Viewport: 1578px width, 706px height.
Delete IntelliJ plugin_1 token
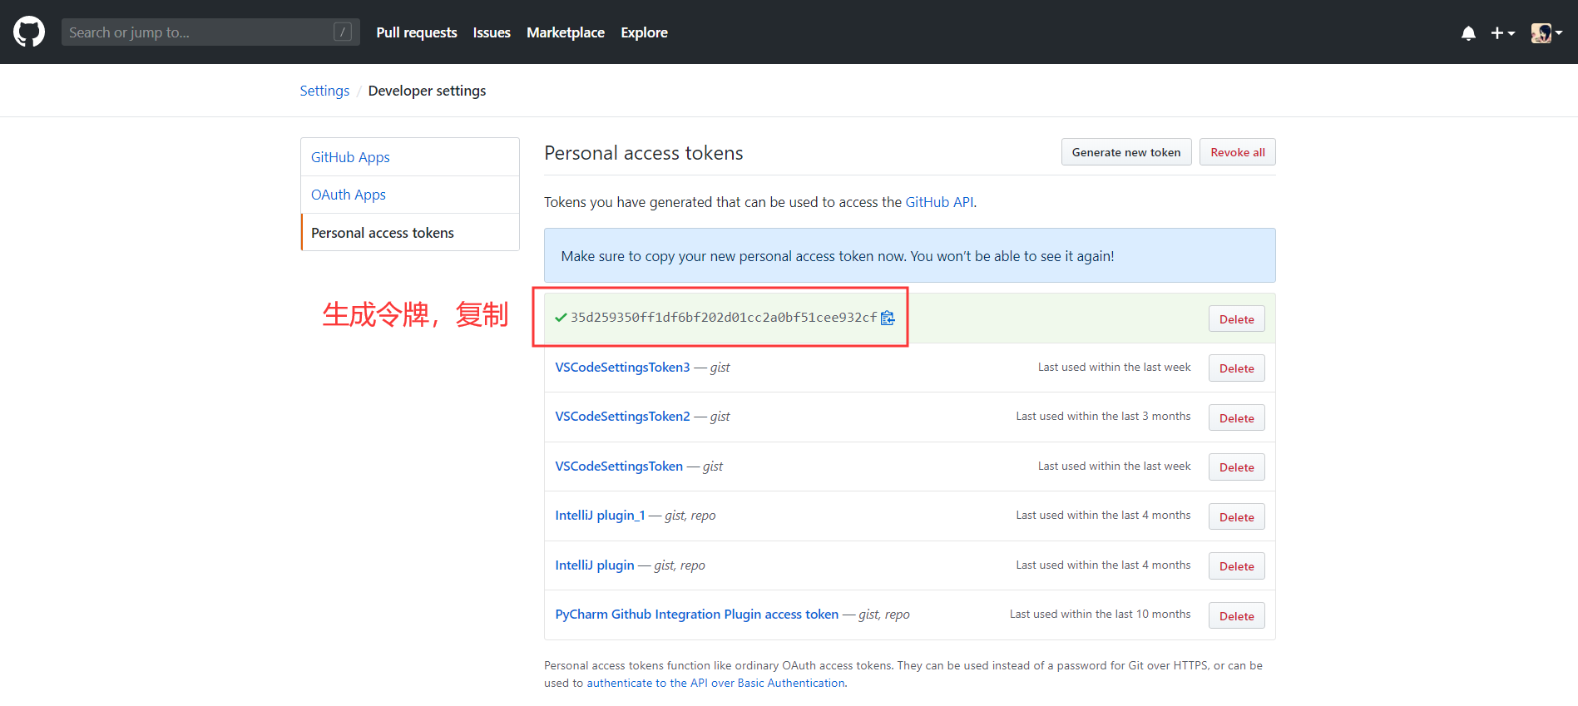coord(1237,517)
